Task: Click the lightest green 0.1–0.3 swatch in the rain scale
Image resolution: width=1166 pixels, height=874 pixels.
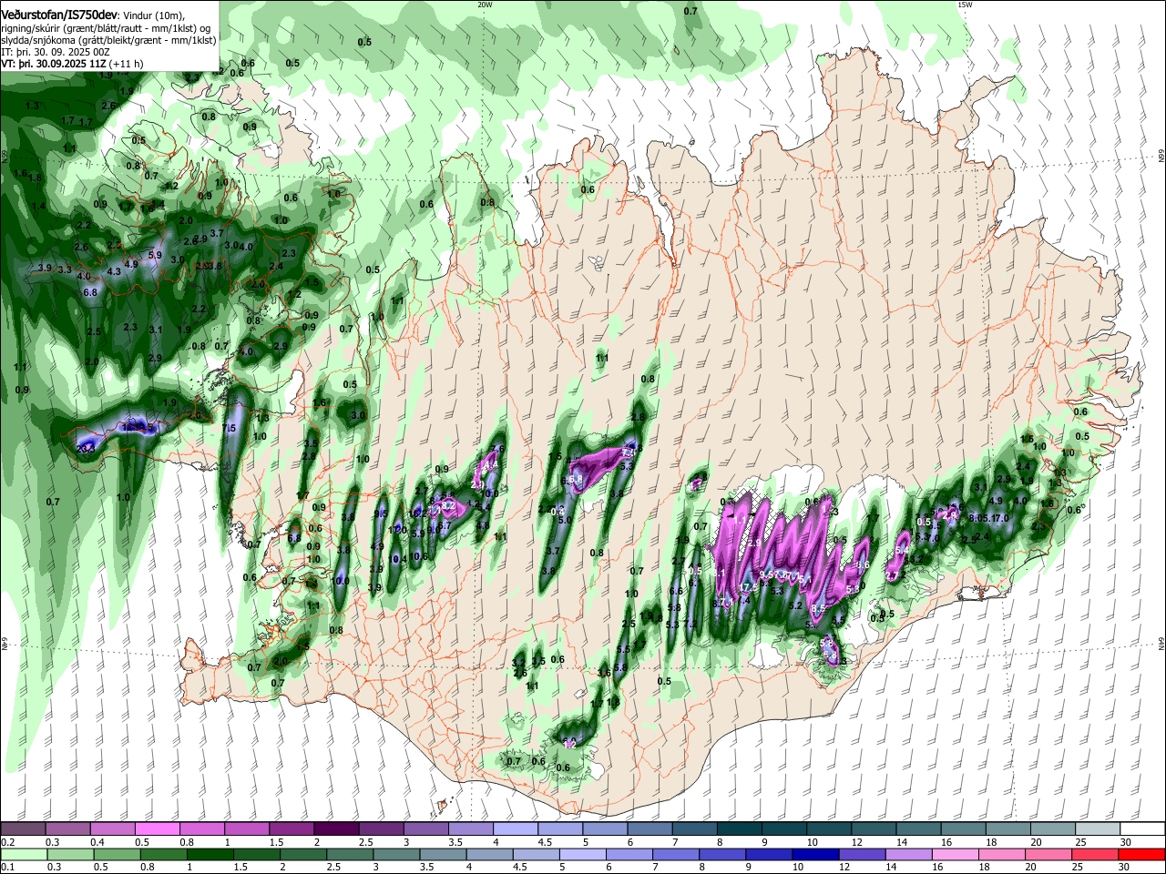Action: click(x=23, y=855)
